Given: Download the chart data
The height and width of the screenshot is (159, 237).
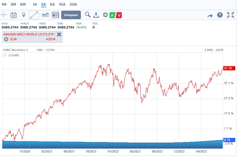Looking at the screenshot, I should (x=96, y=15).
